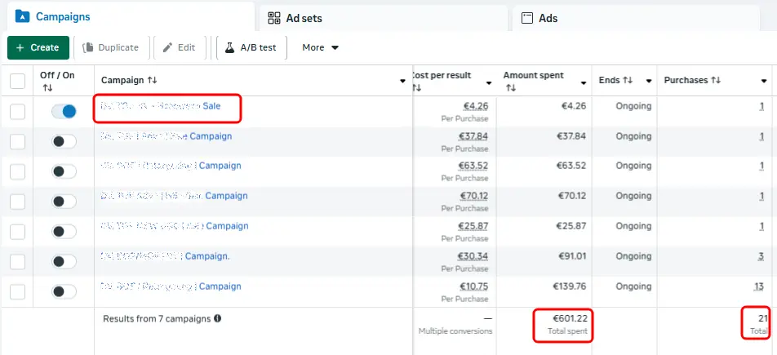Sort by the Campaign column arrows
The width and height of the screenshot is (777, 355).
click(152, 80)
